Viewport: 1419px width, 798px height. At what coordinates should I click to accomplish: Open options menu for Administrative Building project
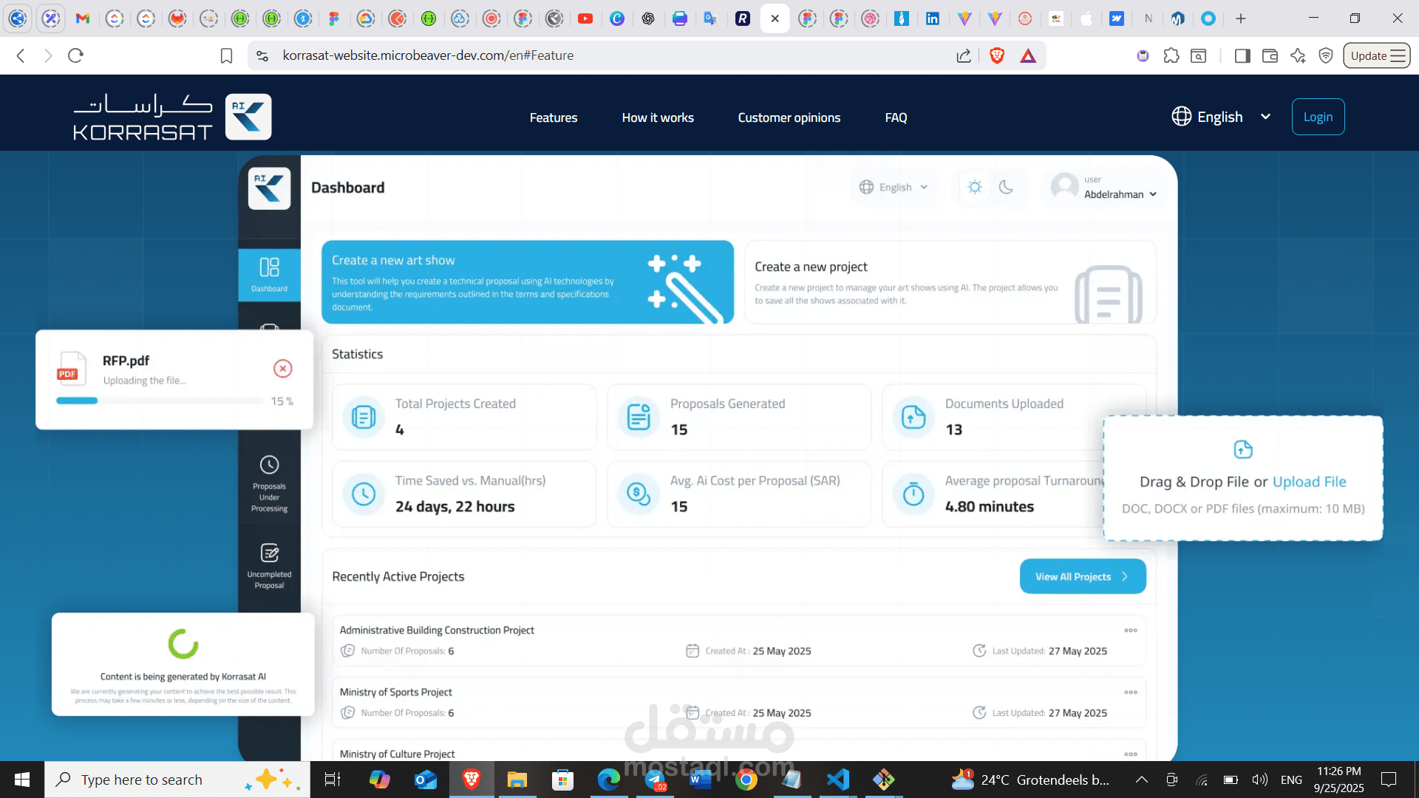[x=1130, y=630]
